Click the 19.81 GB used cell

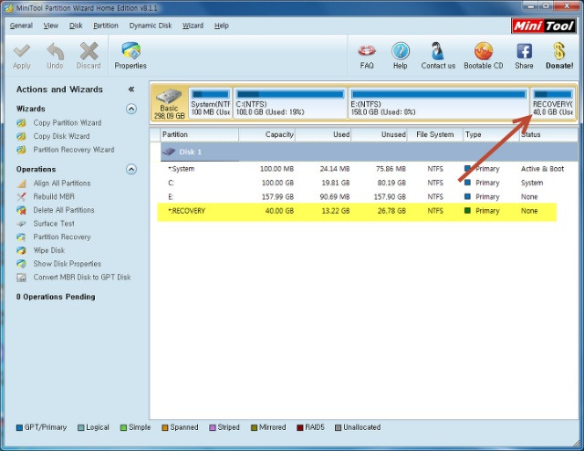coord(336,183)
